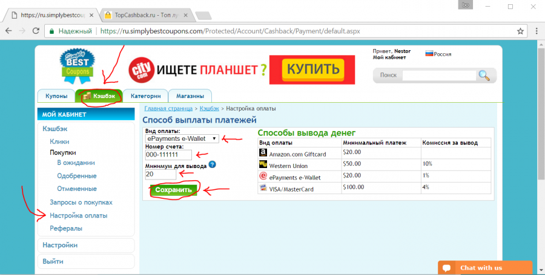Click the VISA/MasterCard icon
545x275 pixels.
263,188
